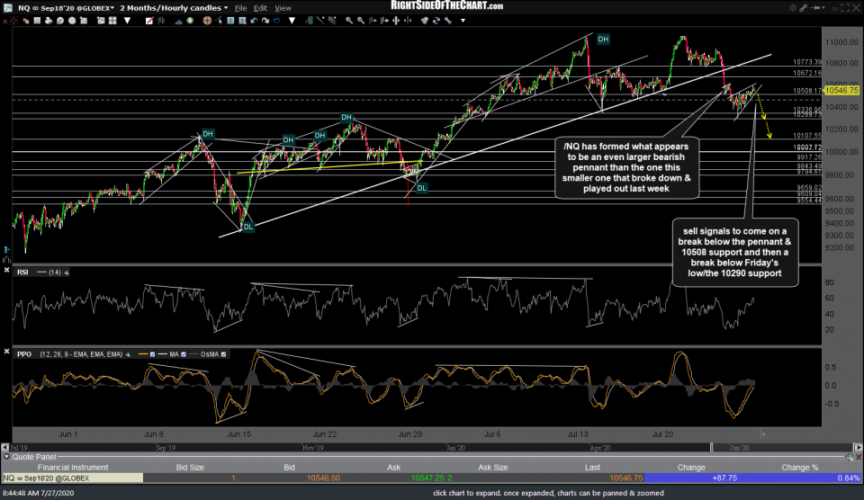This screenshot has width=864, height=500.
Task: Click the Ask price 10547.25
Action: (x=427, y=478)
